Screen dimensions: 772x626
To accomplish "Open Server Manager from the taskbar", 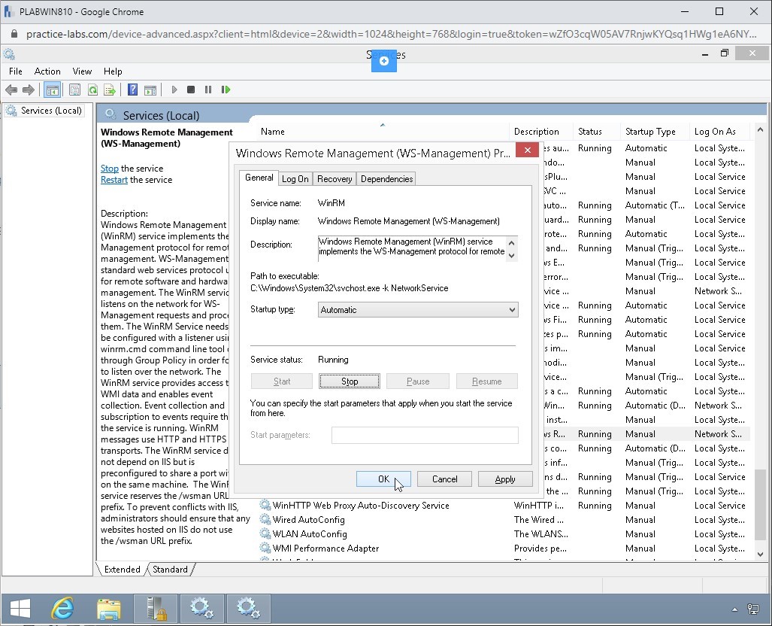I will 156,609.
